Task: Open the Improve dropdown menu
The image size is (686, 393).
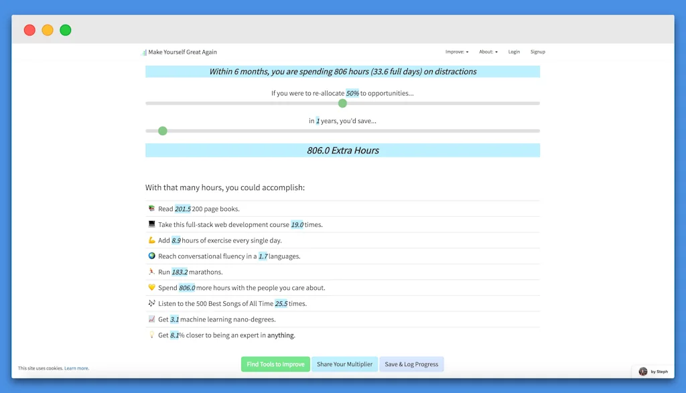Action: tap(457, 52)
